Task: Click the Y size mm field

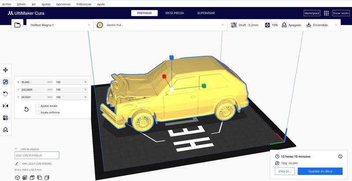Action: 37,89
